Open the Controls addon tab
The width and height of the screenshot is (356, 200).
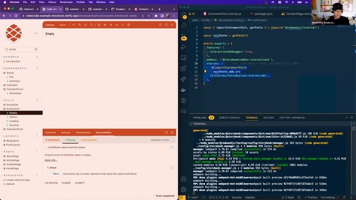click(51, 132)
